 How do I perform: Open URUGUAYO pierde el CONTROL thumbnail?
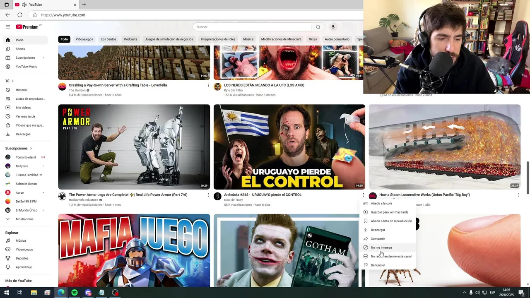point(289,147)
